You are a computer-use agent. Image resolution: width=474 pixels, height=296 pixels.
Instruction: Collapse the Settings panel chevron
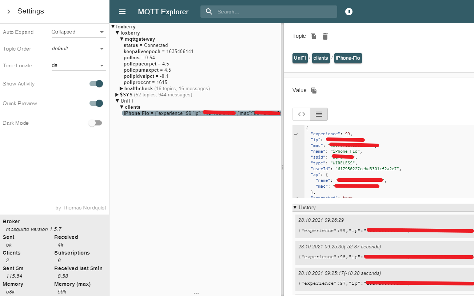click(x=9, y=12)
